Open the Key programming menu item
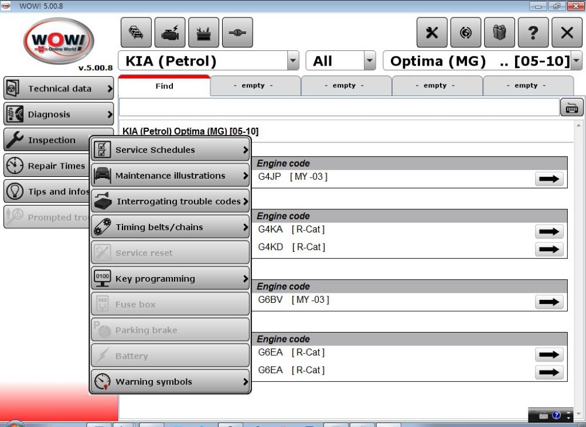This screenshot has width=586, height=427. (x=171, y=279)
